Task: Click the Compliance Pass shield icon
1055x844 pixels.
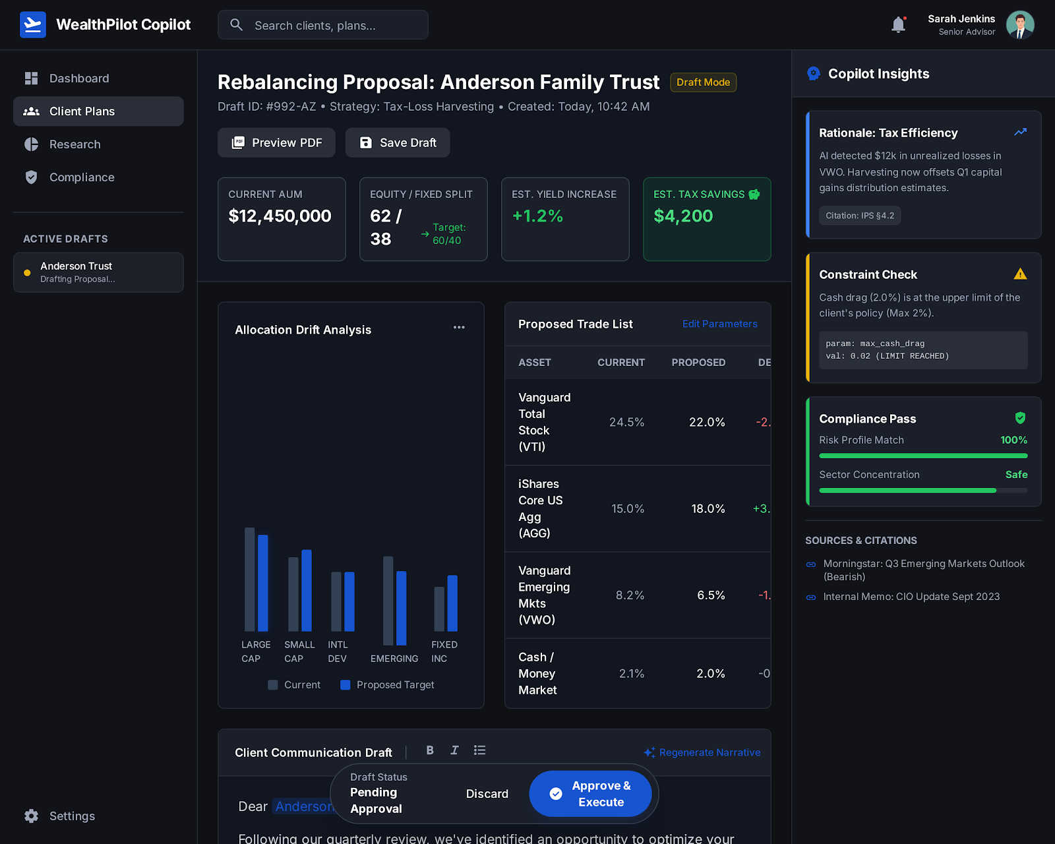Action: click(1020, 418)
